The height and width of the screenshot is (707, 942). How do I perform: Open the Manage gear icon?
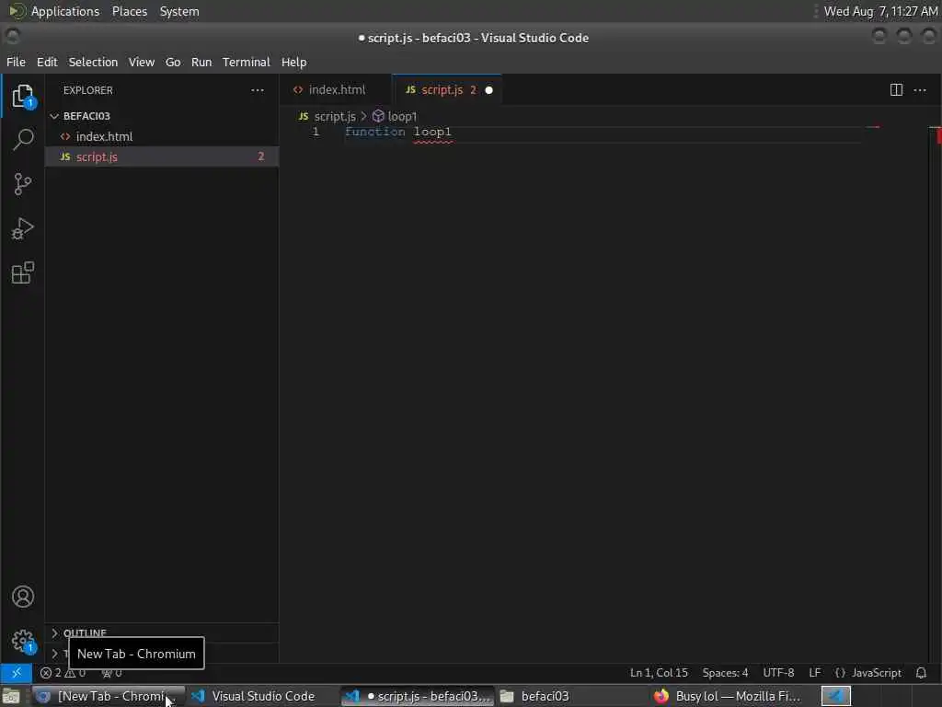(x=23, y=641)
